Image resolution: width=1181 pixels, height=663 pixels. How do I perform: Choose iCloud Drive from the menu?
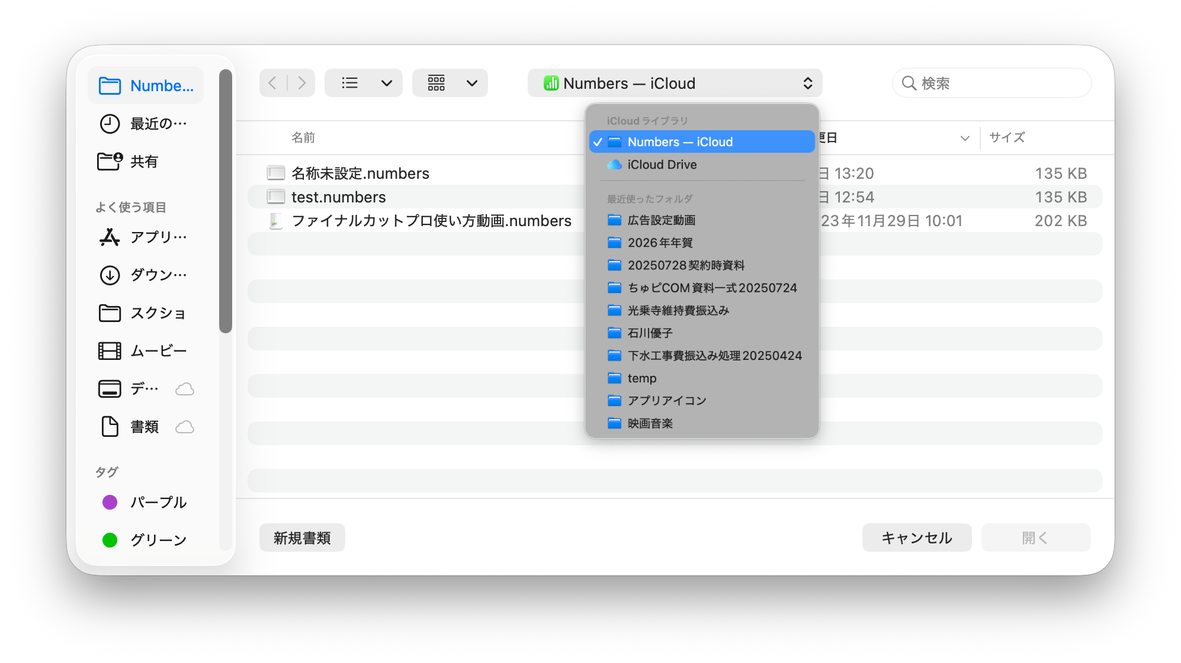[662, 165]
